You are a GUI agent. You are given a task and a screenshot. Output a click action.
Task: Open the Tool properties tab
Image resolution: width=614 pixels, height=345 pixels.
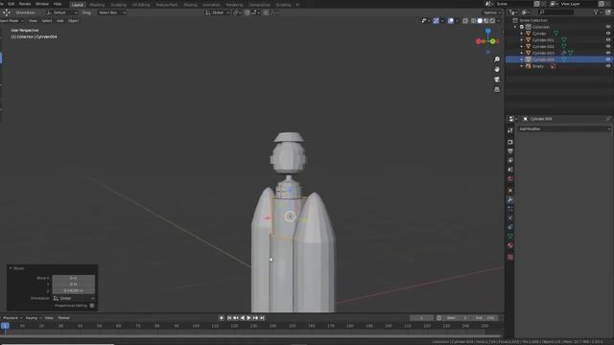click(x=509, y=130)
